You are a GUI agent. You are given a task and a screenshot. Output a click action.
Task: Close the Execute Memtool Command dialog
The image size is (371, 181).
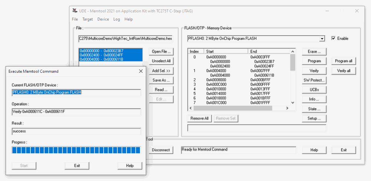point(141,71)
